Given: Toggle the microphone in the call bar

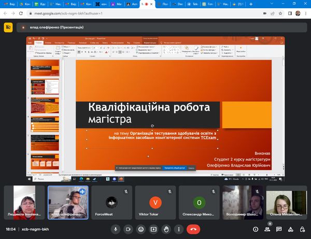Looking at the screenshot, I should (x=115, y=229).
